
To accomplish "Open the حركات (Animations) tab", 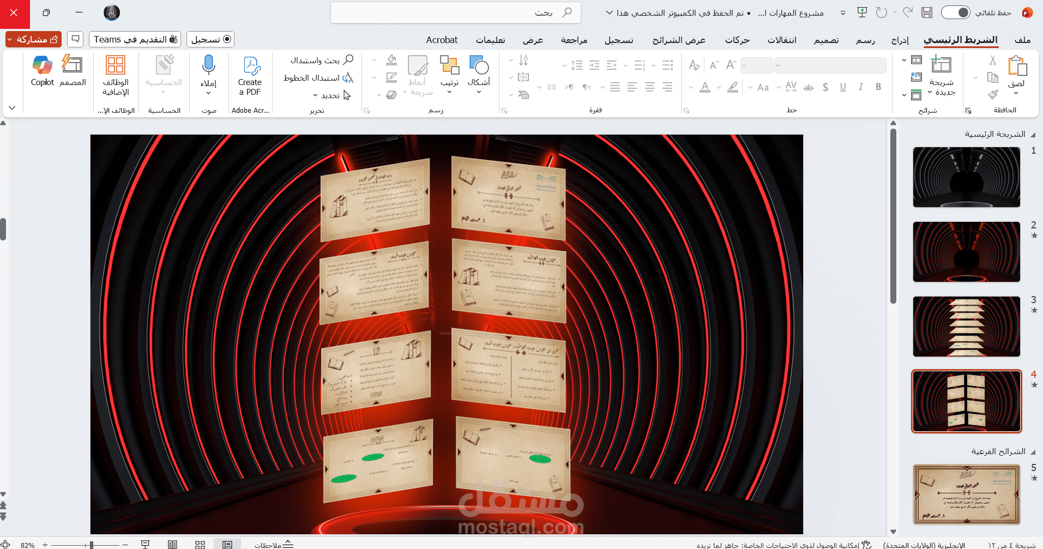I will [737, 40].
